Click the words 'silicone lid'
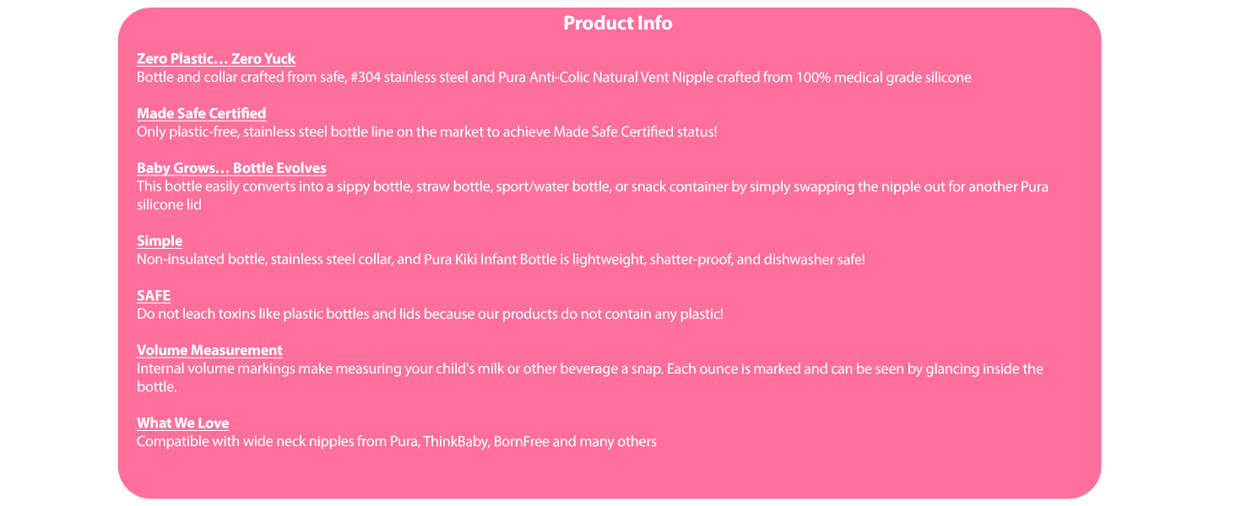 (x=169, y=205)
